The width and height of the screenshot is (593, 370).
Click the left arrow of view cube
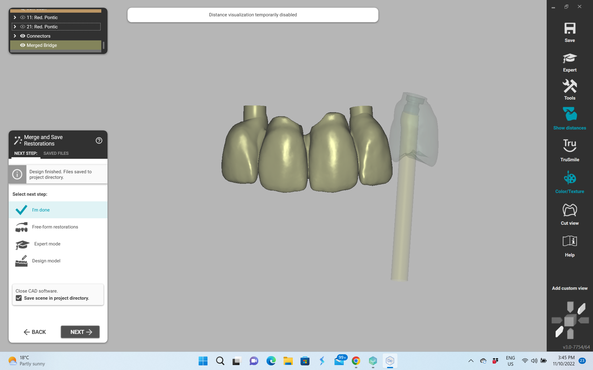557,320
